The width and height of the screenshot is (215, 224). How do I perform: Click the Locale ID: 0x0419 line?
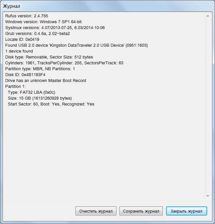point(22,39)
